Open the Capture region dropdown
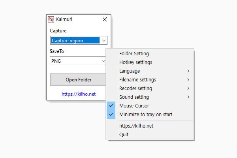Image resolution: width=237 pixels, height=158 pixels. [79, 40]
